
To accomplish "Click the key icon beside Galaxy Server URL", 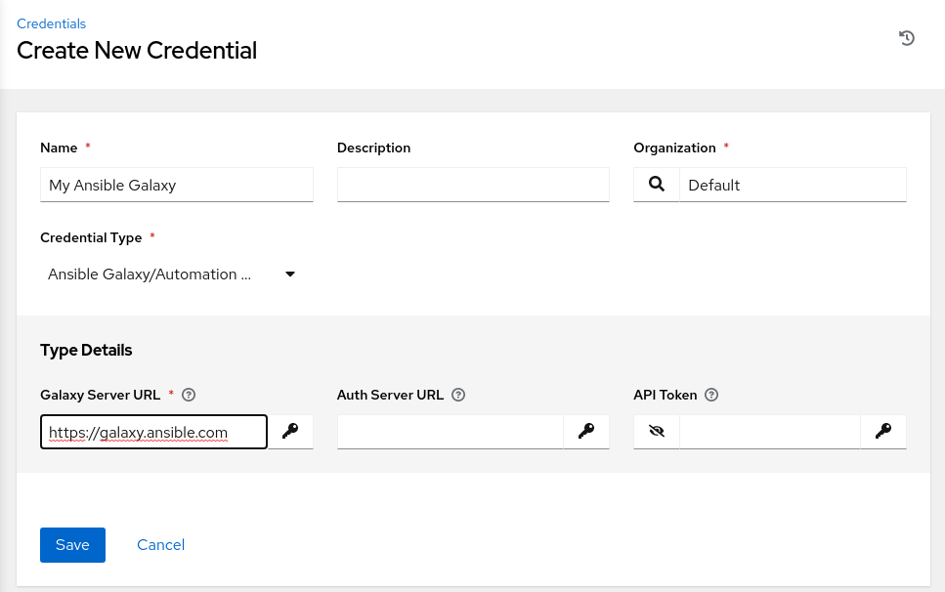I will click(290, 431).
